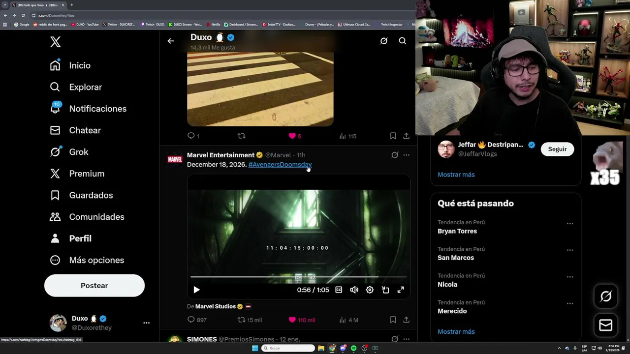Image resolution: width=630 pixels, height=354 pixels.
Task: Click Grok icon in profile header
Action: [384, 41]
